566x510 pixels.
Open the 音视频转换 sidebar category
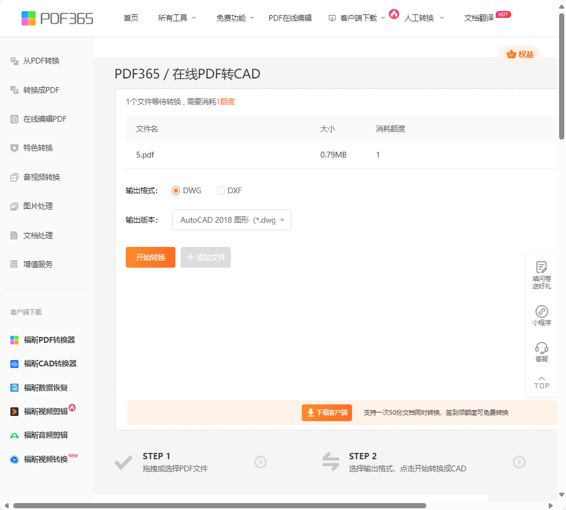42,177
